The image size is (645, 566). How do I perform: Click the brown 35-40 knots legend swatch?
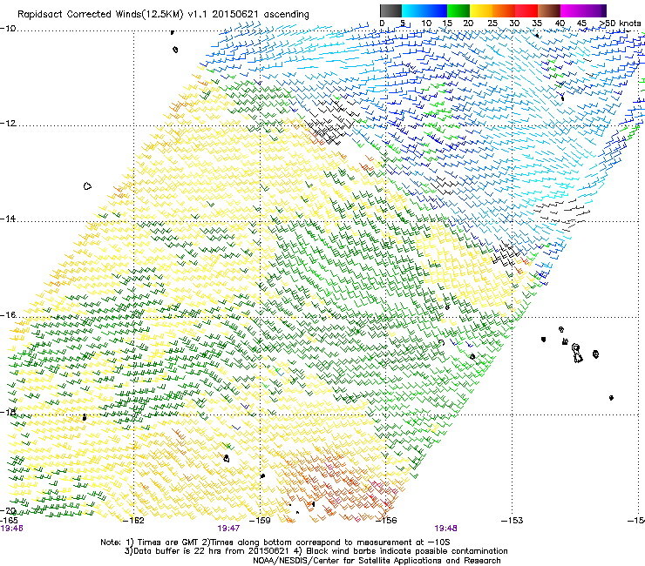coord(549,10)
